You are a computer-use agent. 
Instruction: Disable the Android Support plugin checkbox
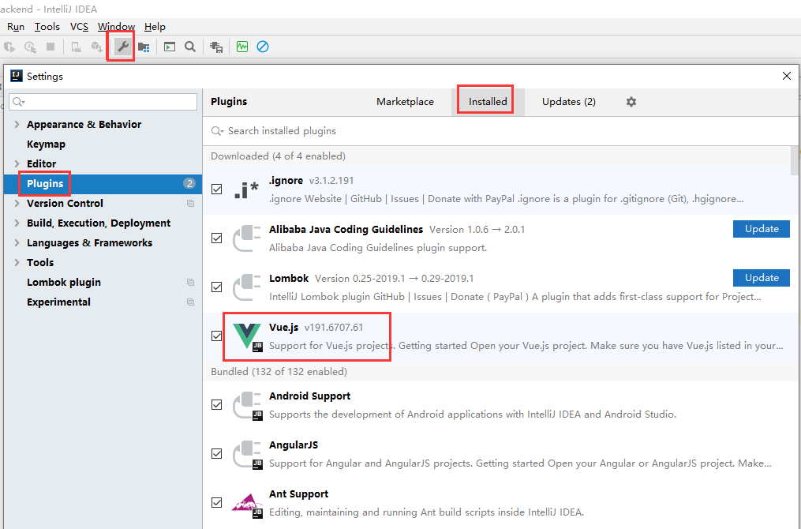coord(216,405)
